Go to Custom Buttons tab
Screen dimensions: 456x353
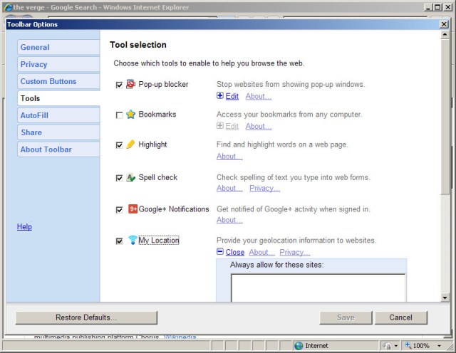point(58,81)
